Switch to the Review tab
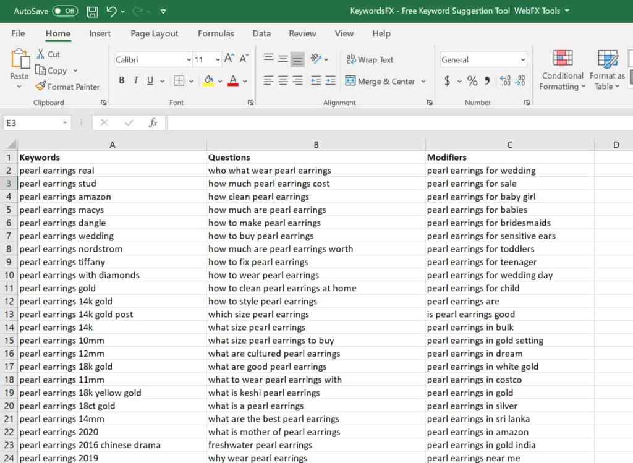This screenshot has width=633, height=463. [x=302, y=33]
